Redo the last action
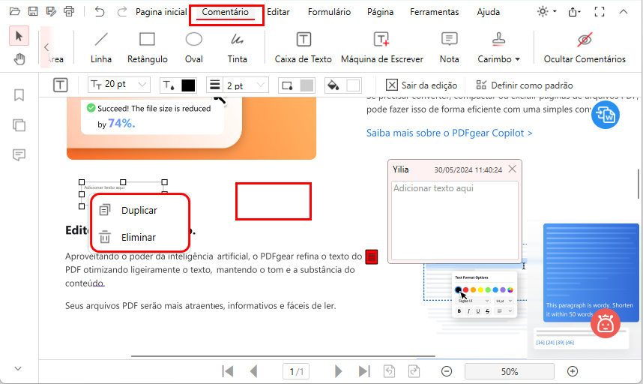 (x=122, y=11)
